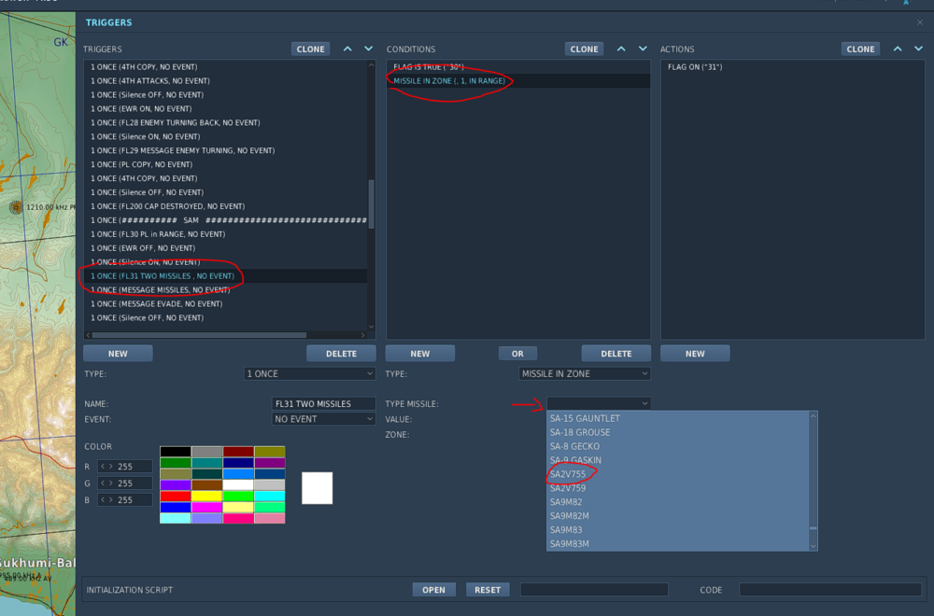934x616 pixels.
Task: Move selected condition up with arrow
Action: [621, 49]
